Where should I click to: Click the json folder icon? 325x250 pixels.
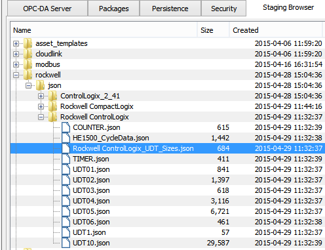40,85
